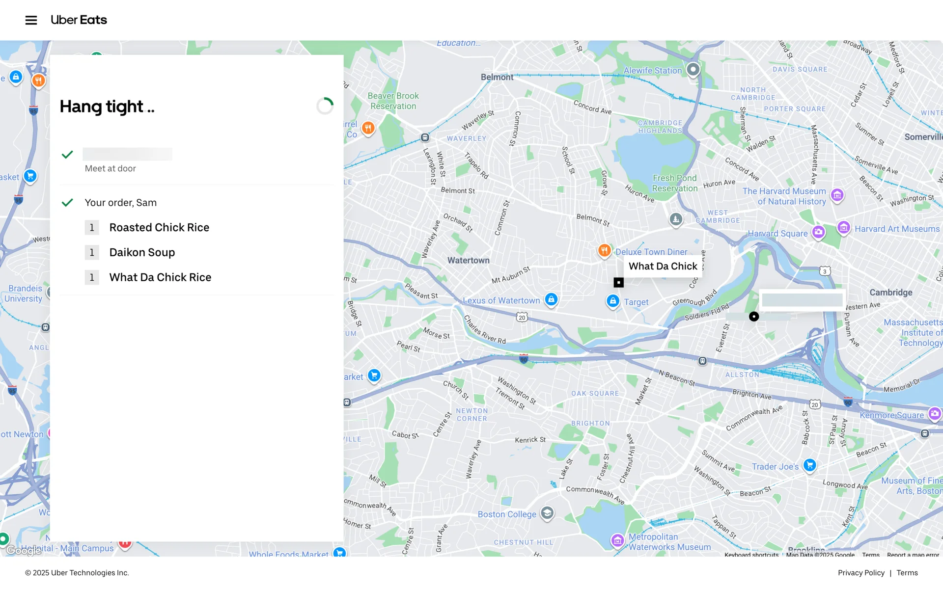Screen dimensions: 943x589
Task: Click the What Da Chick map label
Action: [663, 266]
